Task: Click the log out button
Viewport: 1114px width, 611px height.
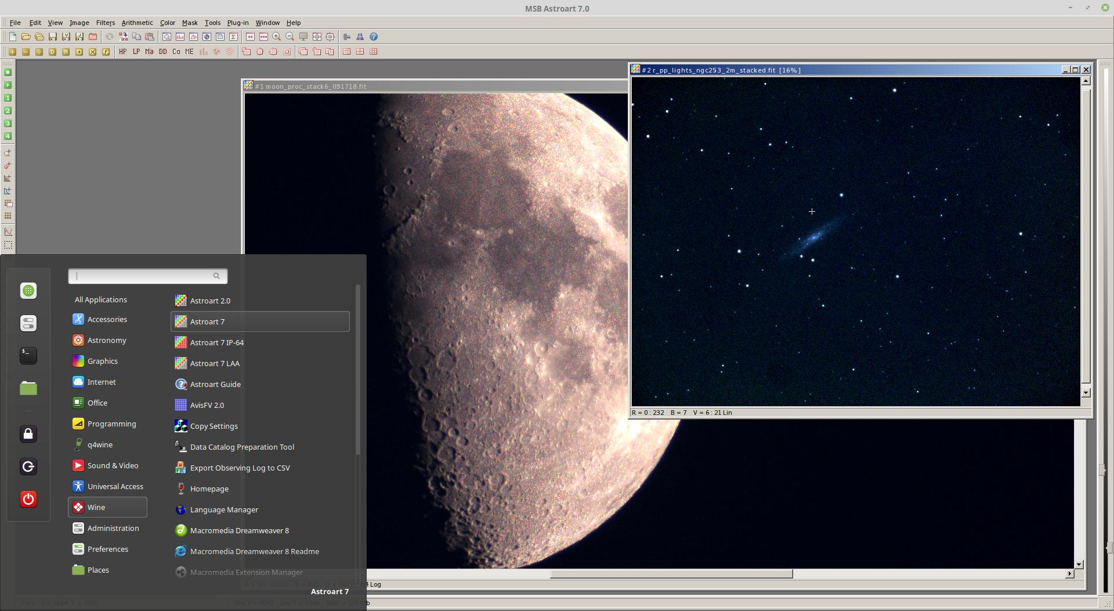Action: [x=28, y=467]
